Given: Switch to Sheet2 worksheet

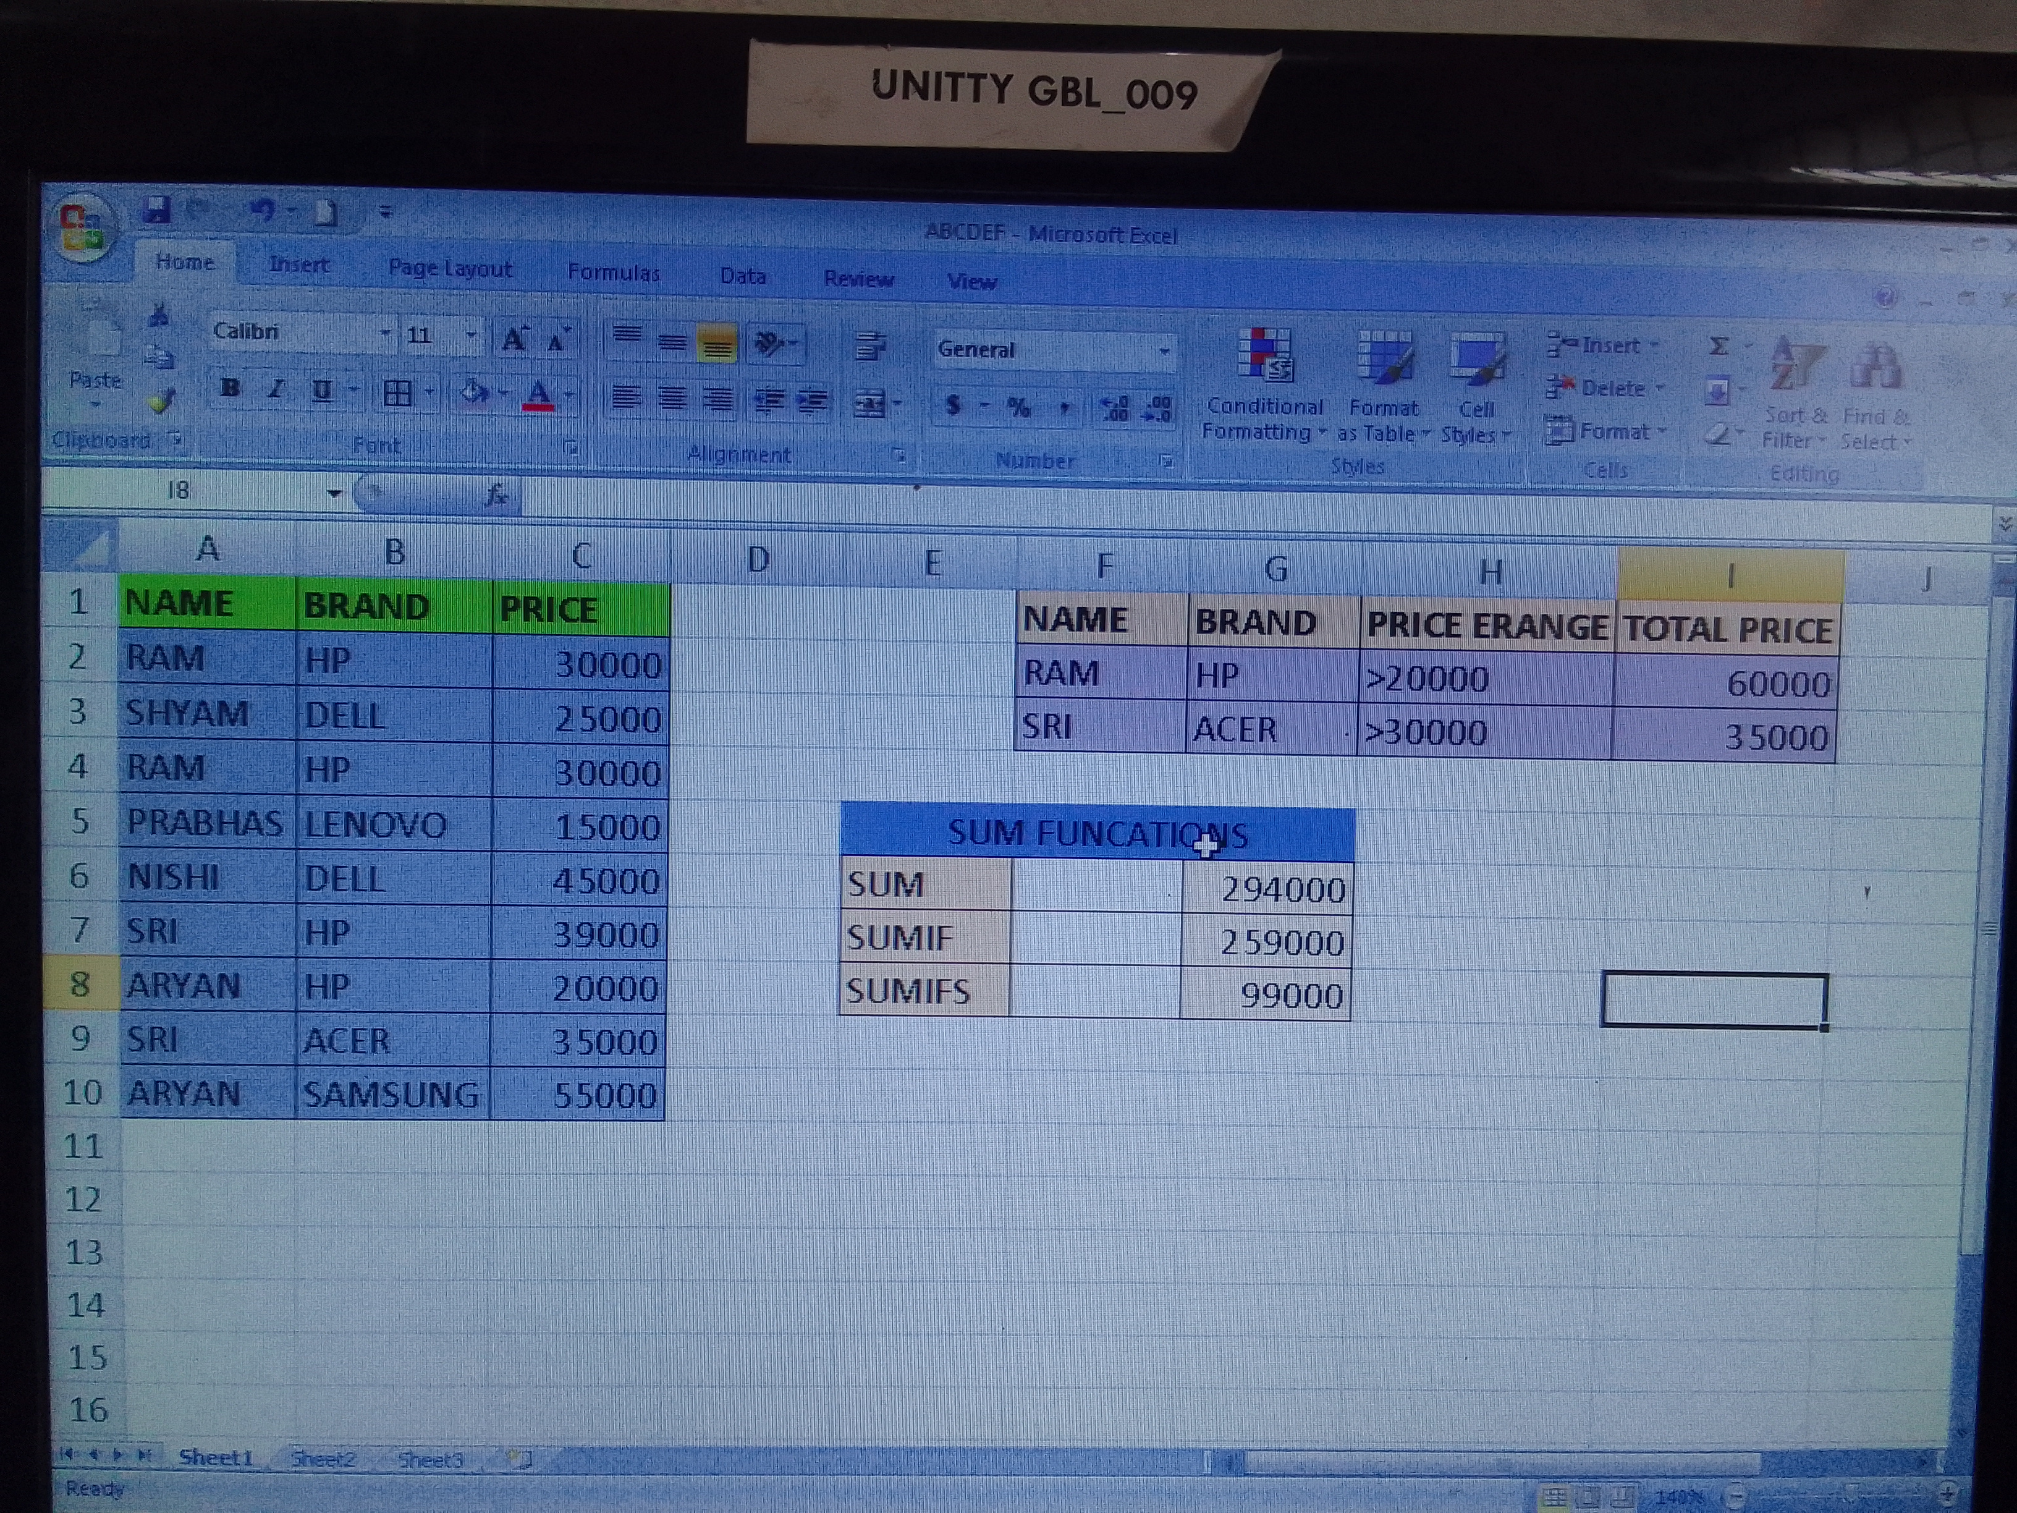Looking at the screenshot, I should 323,1459.
